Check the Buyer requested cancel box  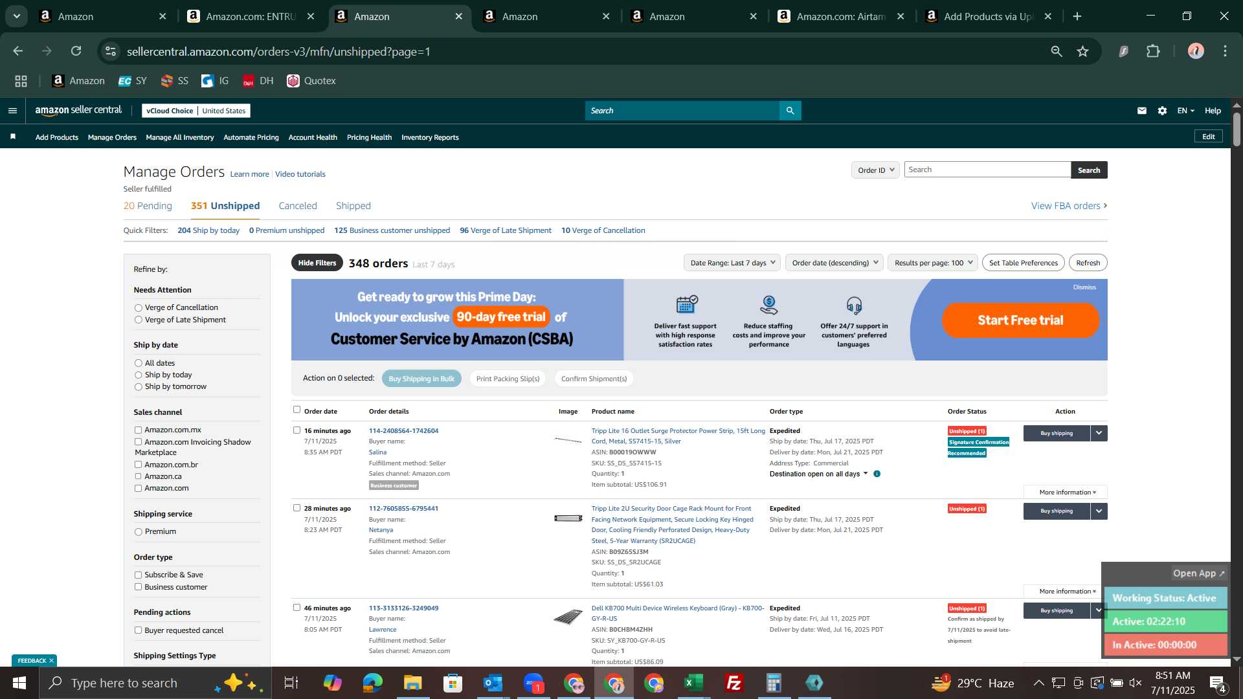138,630
